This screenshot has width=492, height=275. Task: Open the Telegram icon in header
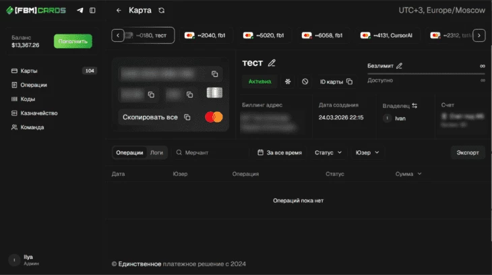pyautogui.click(x=80, y=11)
